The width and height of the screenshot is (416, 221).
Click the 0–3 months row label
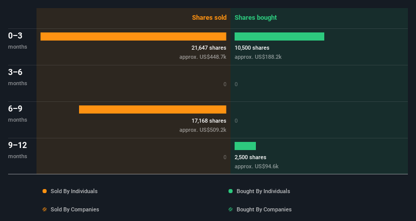pyautogui.click(x=18, y=41)
